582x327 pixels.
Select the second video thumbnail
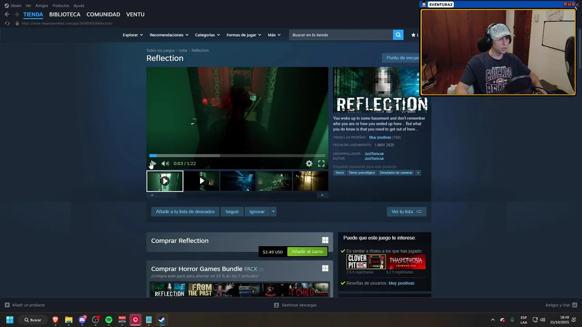[202, 181]
